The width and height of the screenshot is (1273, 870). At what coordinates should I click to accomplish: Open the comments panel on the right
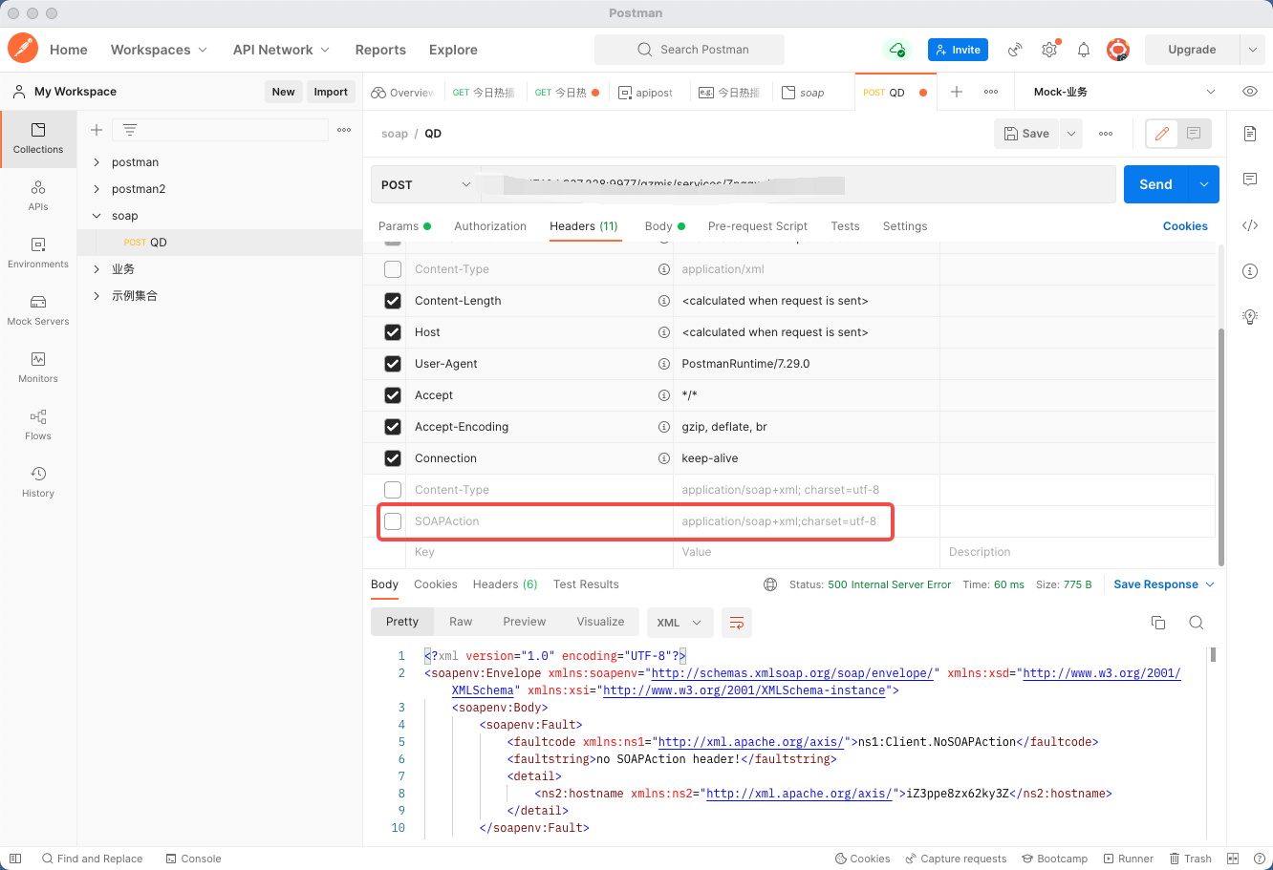[x=1250, y=180]
